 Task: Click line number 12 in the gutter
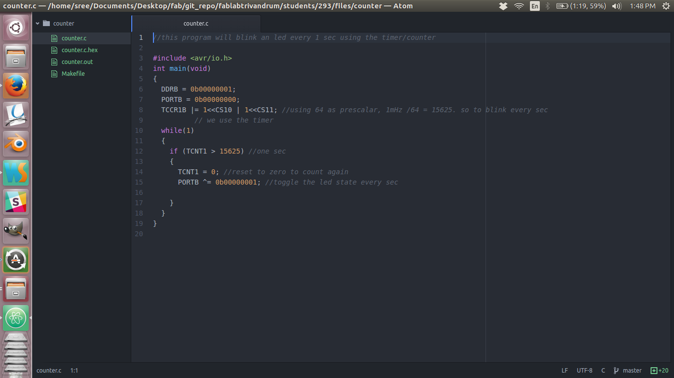coord(139,151)
